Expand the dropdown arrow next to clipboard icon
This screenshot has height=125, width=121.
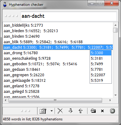pos(52,111)
